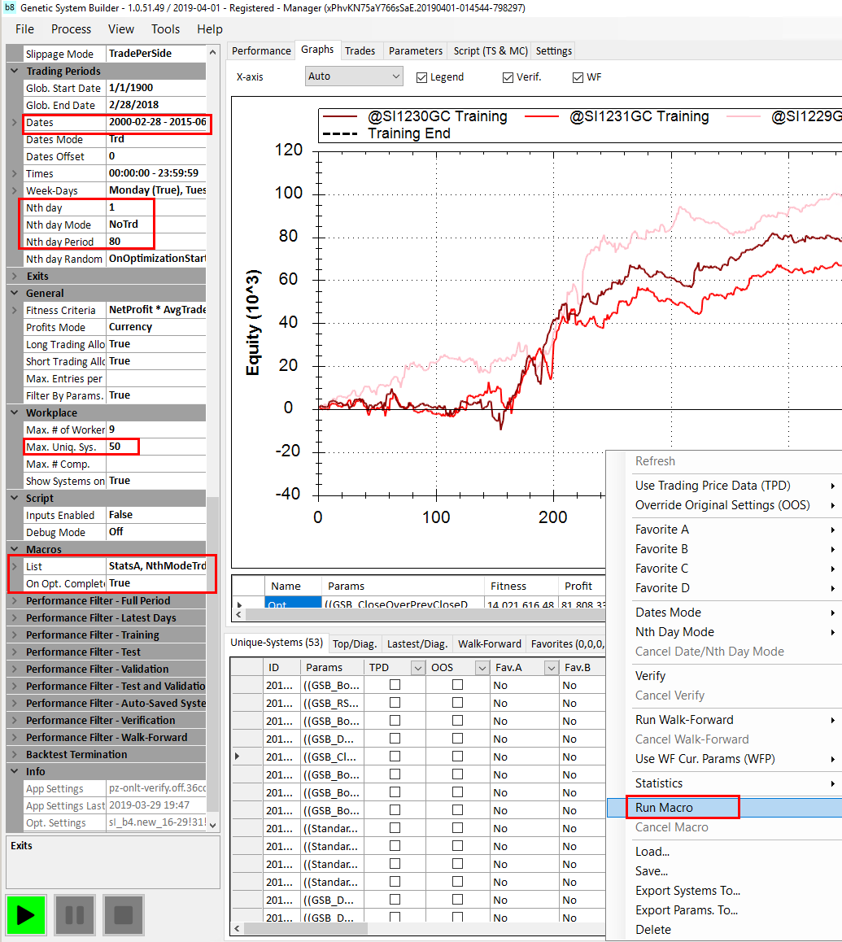Image resolution: width=842 pixels, height=942 pixels.
Task: Toggle the WF checkbox
Action: point(578,77)
